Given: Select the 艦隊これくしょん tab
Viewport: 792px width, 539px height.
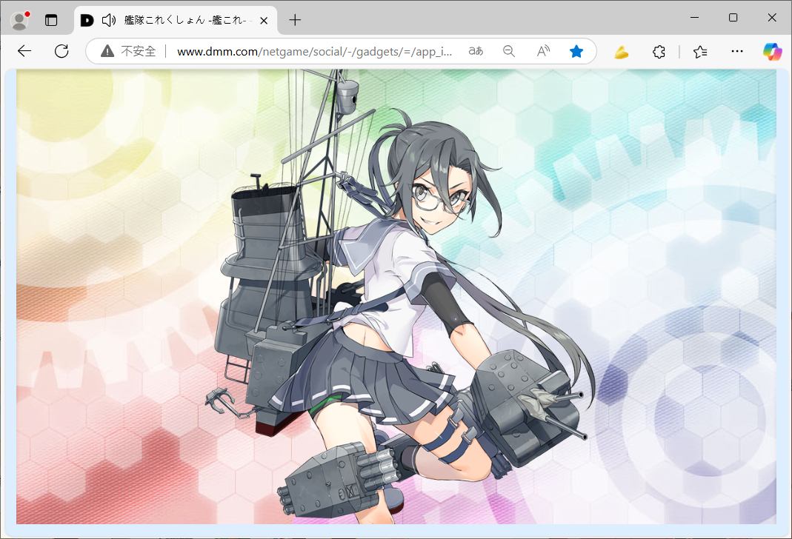Looking at the screenshot, I should 176,20.
